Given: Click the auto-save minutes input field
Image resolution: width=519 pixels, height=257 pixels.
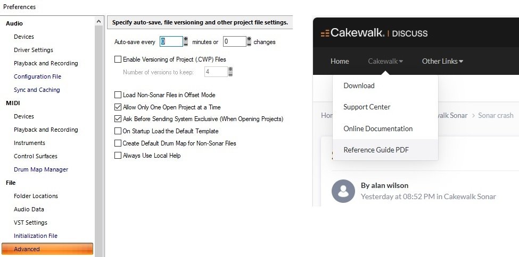Looking at the screenshot, I should pyautogui.click(x=171, y=41).
